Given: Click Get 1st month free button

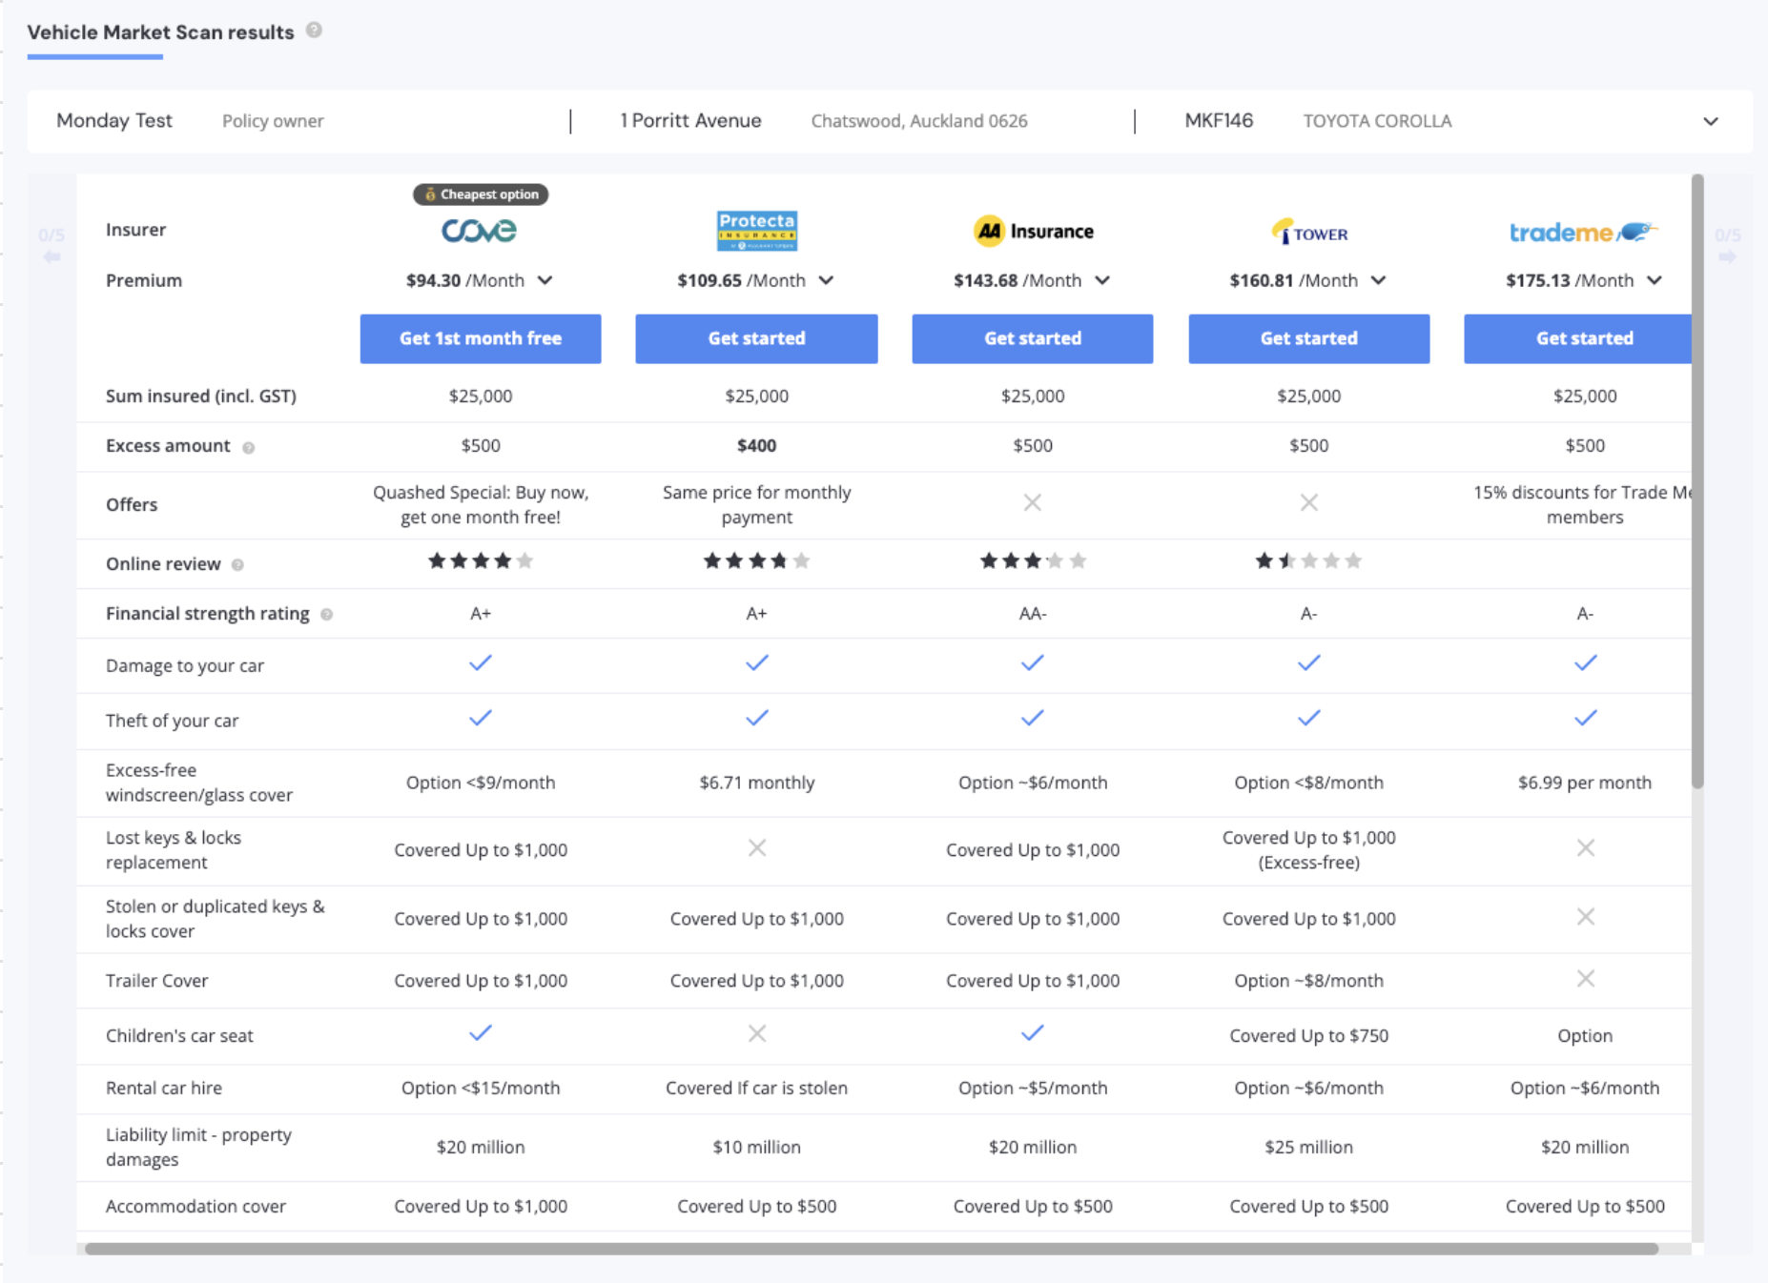Looking at the screenshot, I should 481,338.
